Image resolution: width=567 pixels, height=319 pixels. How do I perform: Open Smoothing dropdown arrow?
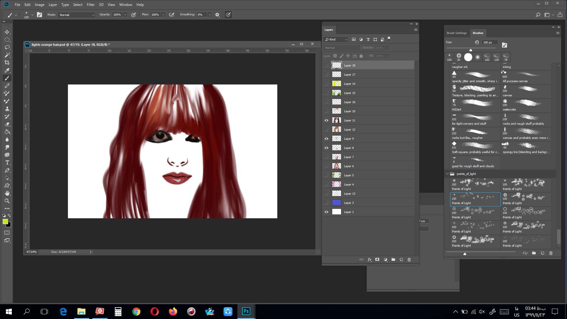click(x=210, y=15)
